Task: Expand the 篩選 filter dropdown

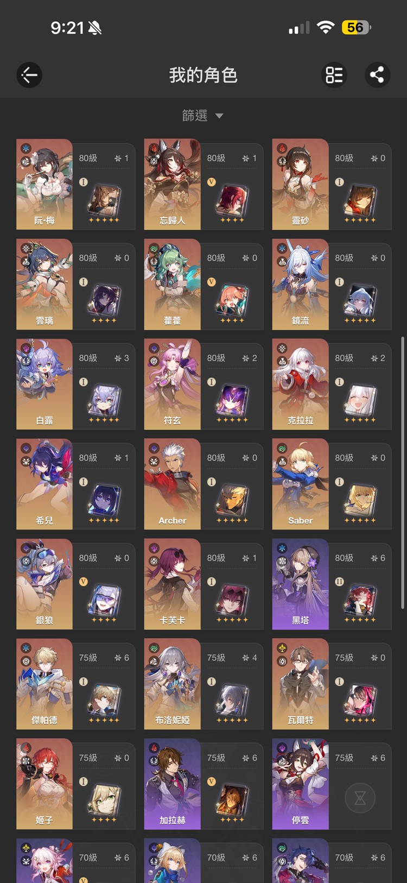Action: coord(203,116)
